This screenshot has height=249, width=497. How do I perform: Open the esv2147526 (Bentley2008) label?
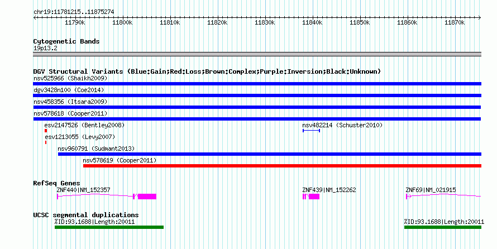84,125
